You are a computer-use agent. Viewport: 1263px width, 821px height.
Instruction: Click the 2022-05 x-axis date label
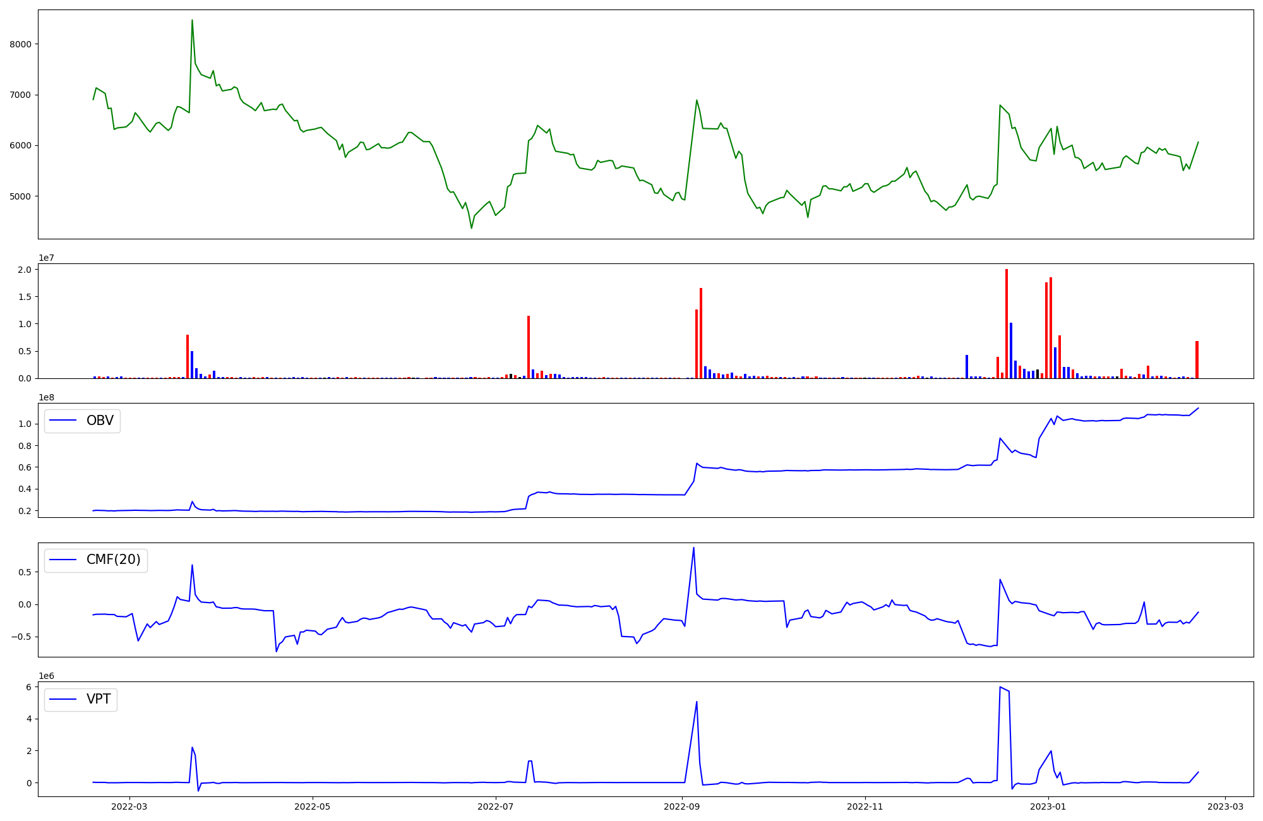tap(313, 806)
